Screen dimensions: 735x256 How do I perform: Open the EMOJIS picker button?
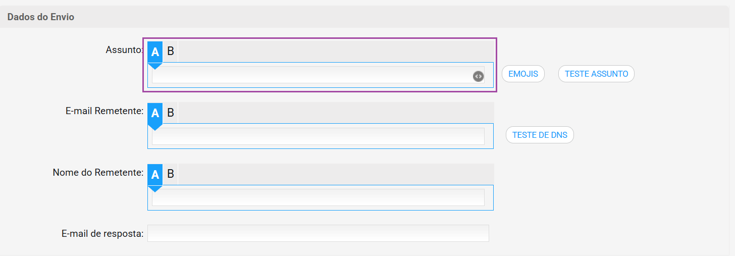[523, 74]
